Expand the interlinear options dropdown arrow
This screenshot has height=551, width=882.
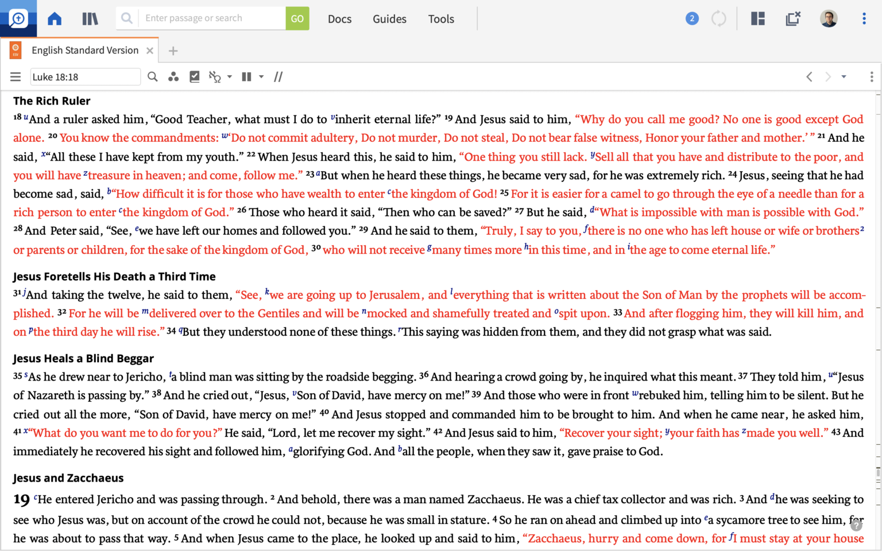(x=230, y=76)
